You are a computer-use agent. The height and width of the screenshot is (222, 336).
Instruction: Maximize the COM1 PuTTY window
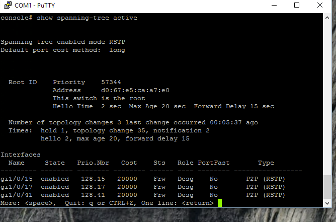(x=297, y=5)
